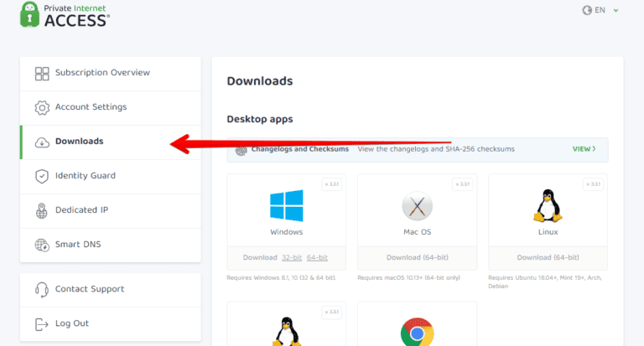The image size is (644, 346).
Task: Expand the EN language dropdown
Action: point(615,11)
